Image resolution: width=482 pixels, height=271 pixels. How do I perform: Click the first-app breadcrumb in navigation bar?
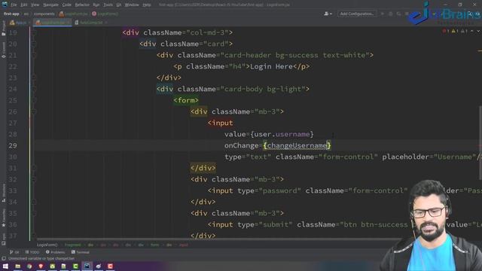pos(12,14)
